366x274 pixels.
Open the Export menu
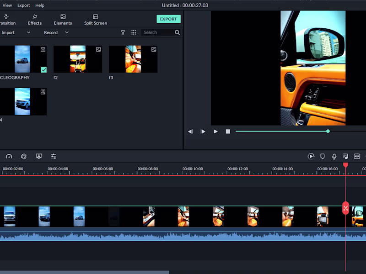click(x=23, y=5)
